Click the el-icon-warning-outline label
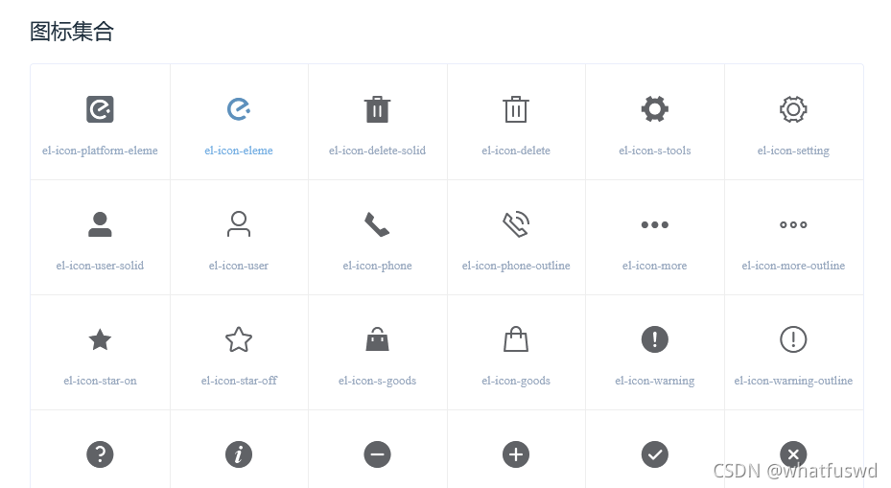 point(793,381)
